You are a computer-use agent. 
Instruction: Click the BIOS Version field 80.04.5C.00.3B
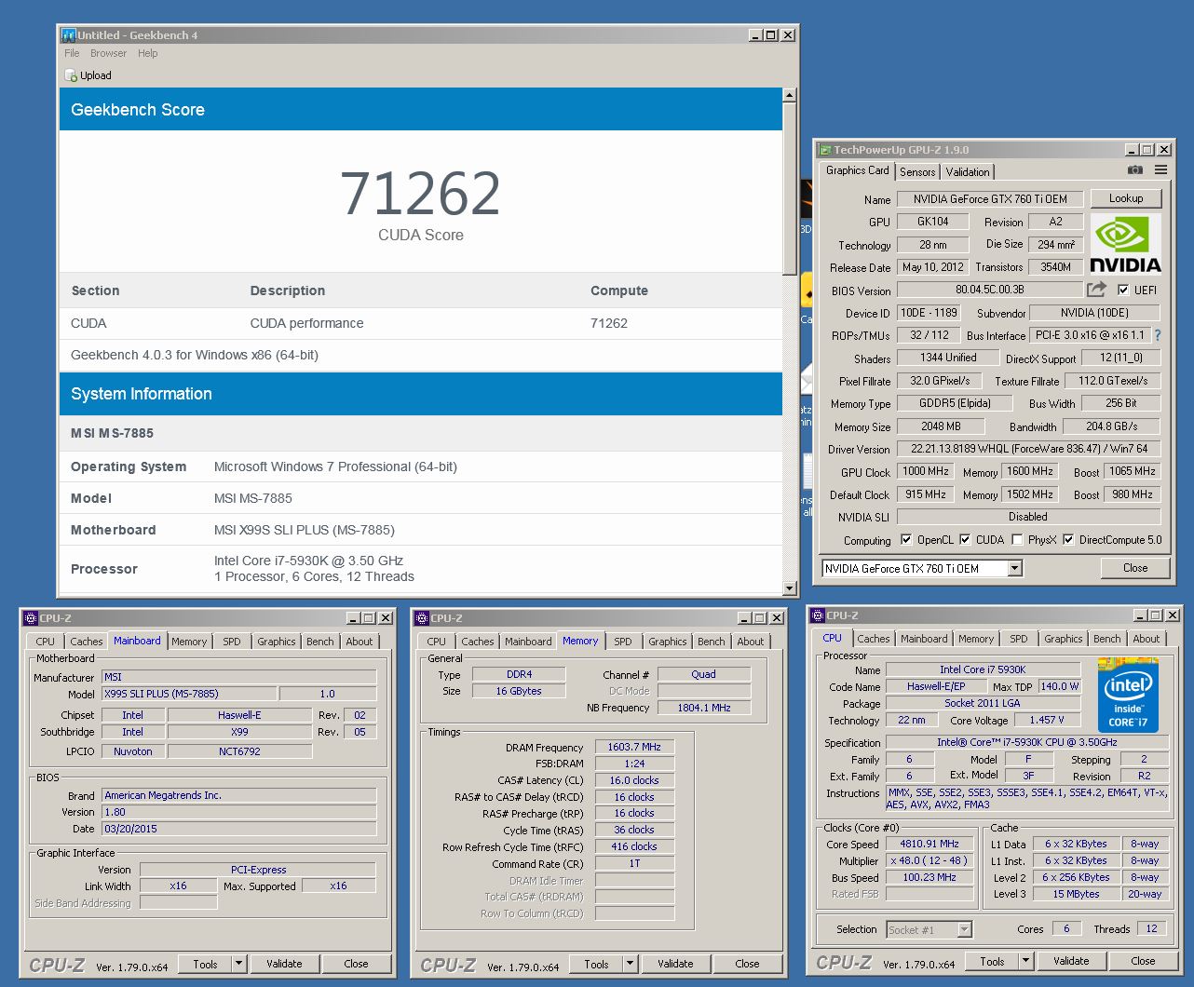(990, 290)
